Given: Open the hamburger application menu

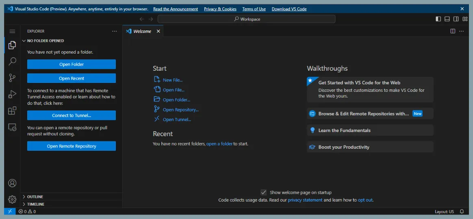Looking at the screenshot, I should tap(12, 31).
